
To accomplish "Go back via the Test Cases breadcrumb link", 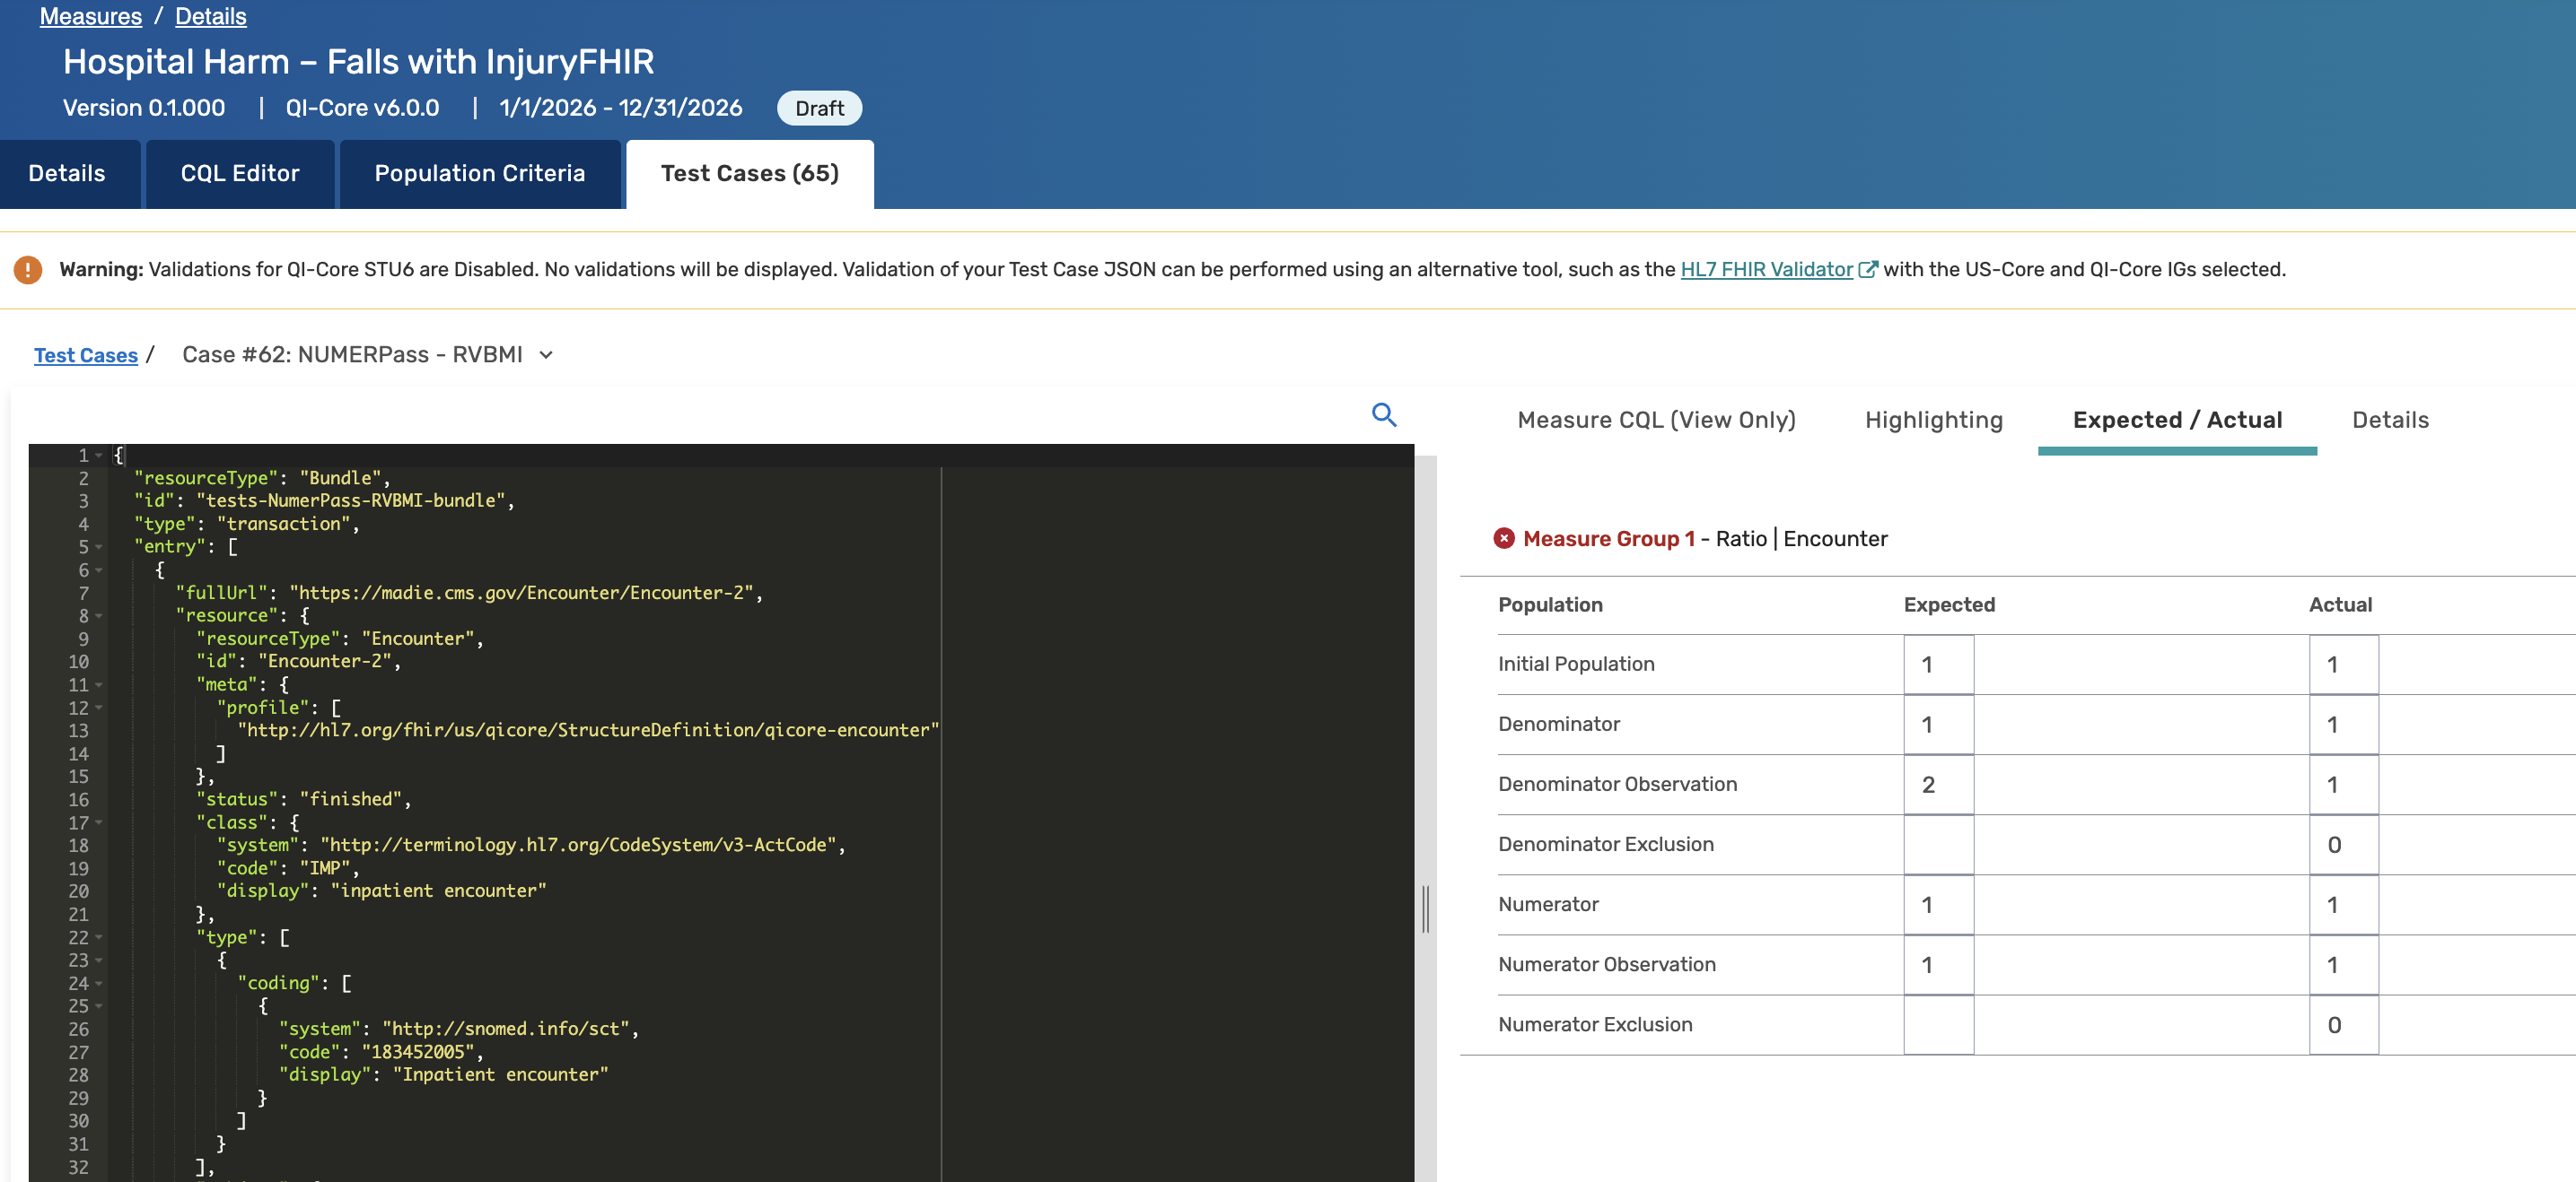I will [x=86, y=356].
